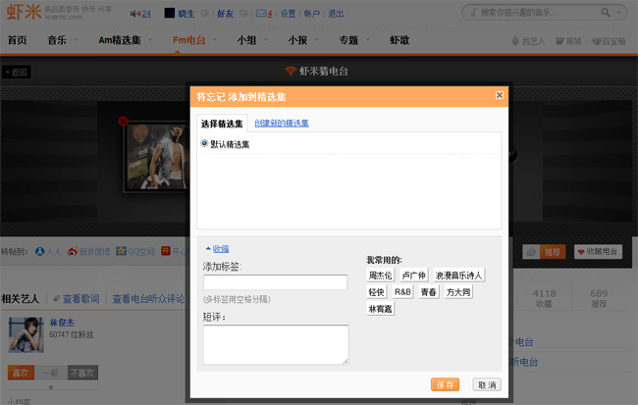
Task: Click the 添加标签 text input field
Action: (275, 282)
